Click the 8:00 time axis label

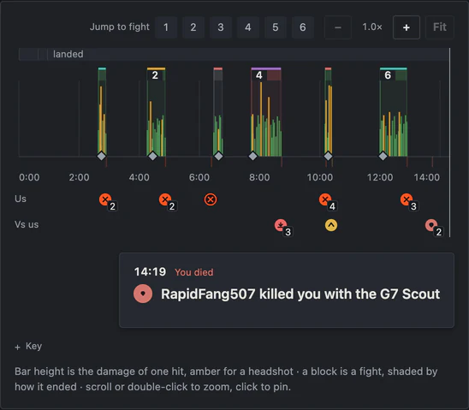pyautogui.click(x=259, y=177)
